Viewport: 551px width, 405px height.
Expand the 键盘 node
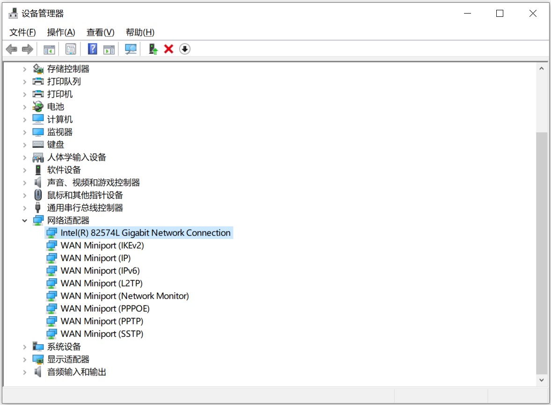pos(25,145)
